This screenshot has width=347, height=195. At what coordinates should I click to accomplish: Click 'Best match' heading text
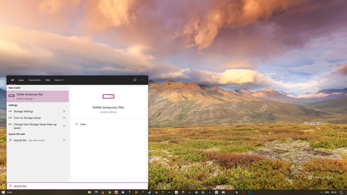[15, 88]
